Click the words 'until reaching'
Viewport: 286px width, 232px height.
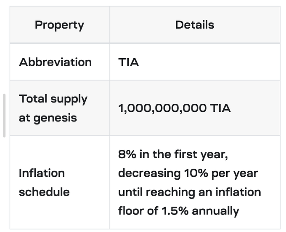154,192
